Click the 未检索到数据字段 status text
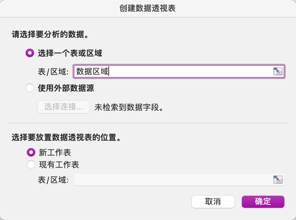The width and height of the screenshot is (296, 220). [129, 107]
